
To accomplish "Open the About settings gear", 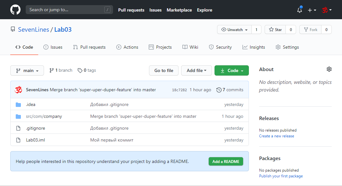I will tap(329, 69).
